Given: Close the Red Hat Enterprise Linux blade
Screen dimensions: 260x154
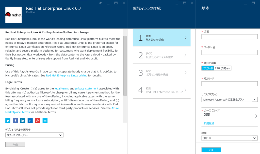Looking at the screenshot, I should click(124, 3).
